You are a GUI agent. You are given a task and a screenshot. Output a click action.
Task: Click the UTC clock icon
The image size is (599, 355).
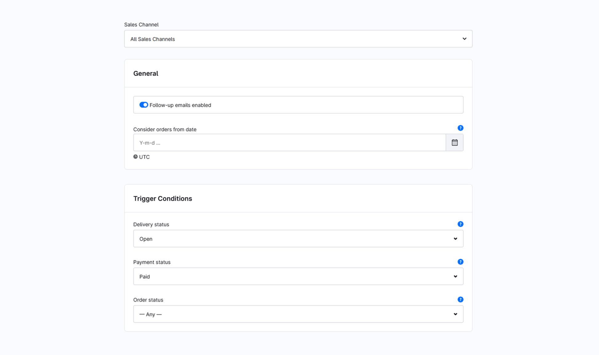click(x=136, y=157)
